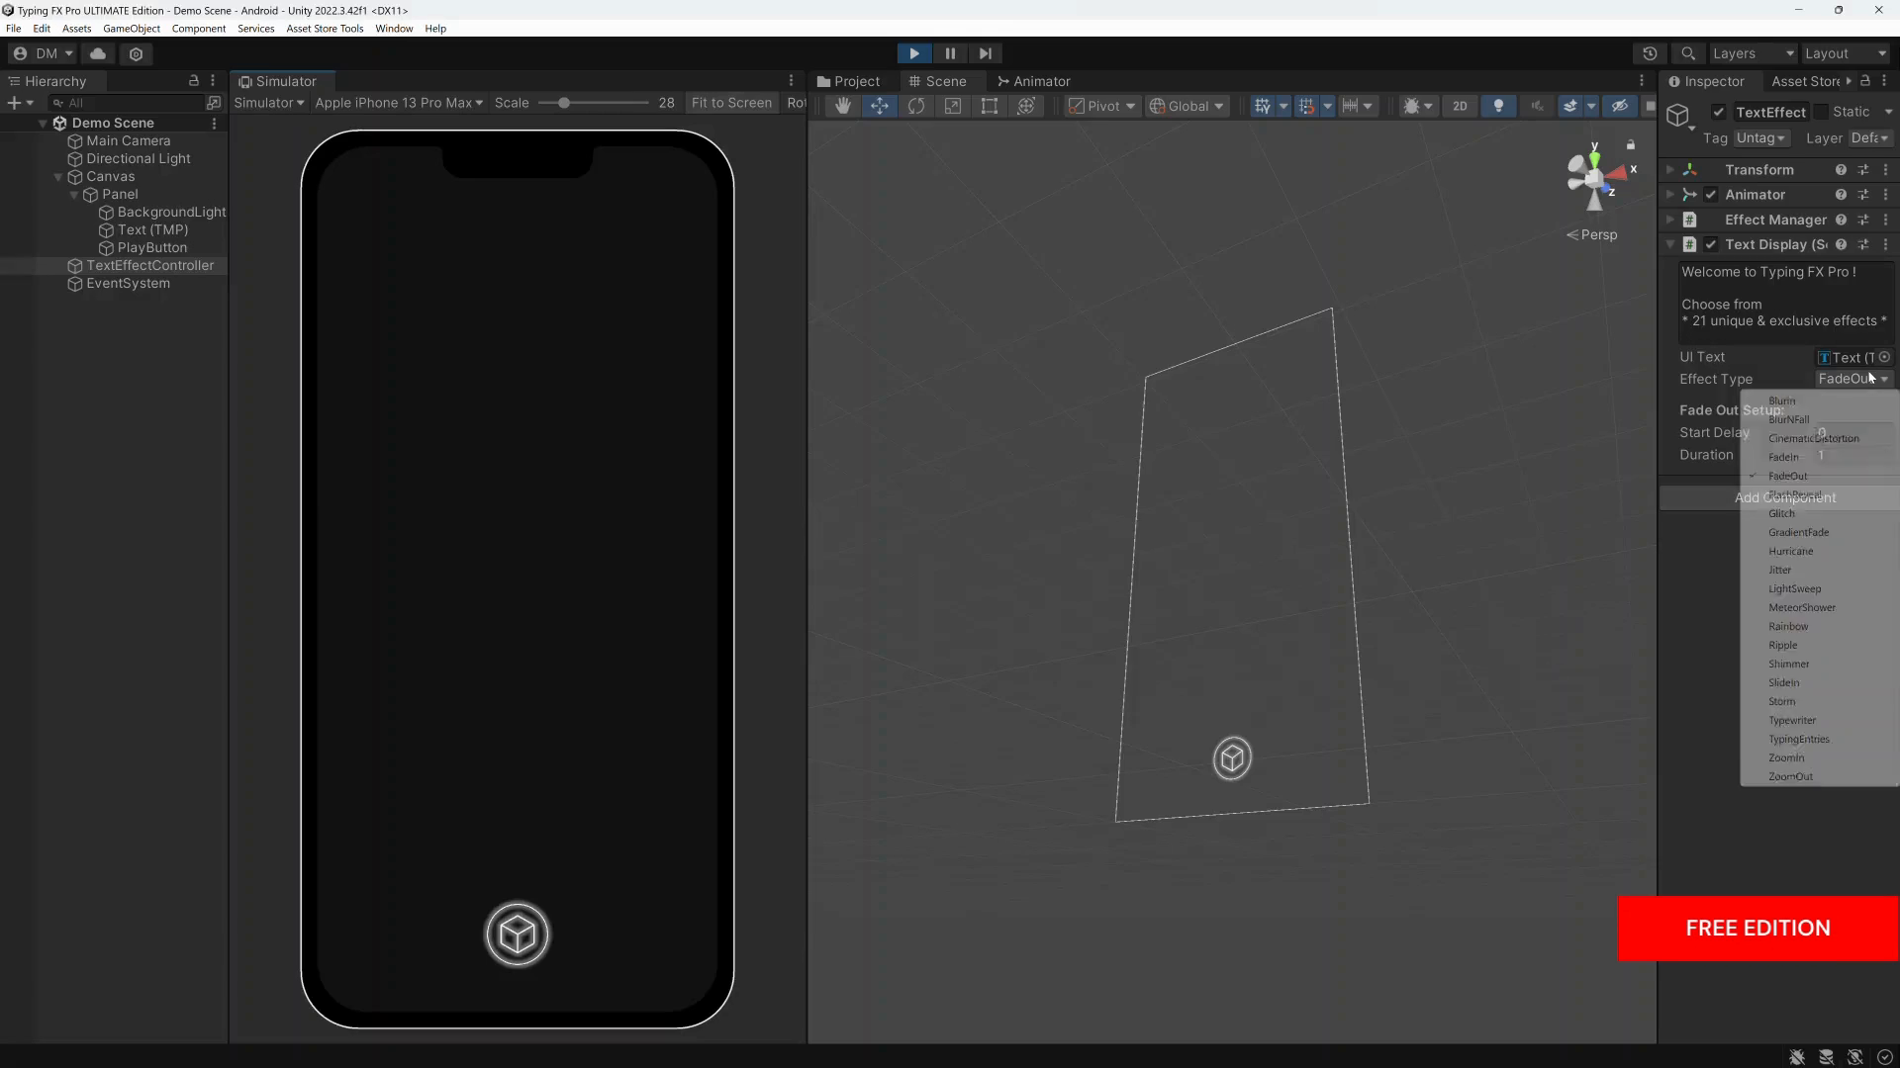
Task: Open the Window menu
Action: point(394,29)
